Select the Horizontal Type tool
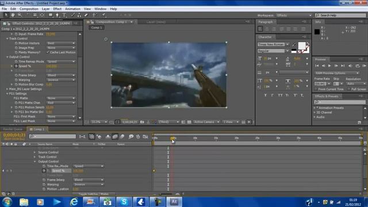368x207 pixels. click(x=64, y=15)
